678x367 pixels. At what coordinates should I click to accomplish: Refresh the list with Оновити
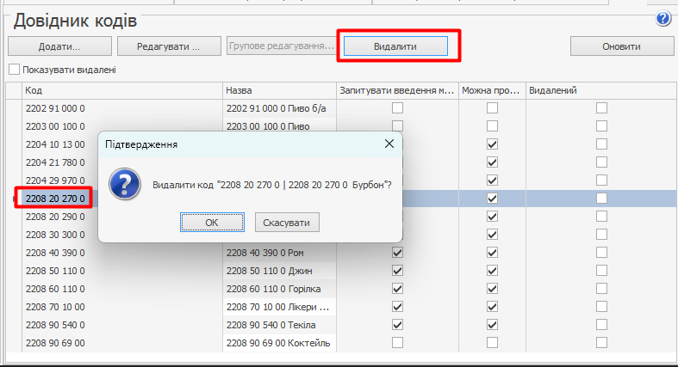click(621, 46)
